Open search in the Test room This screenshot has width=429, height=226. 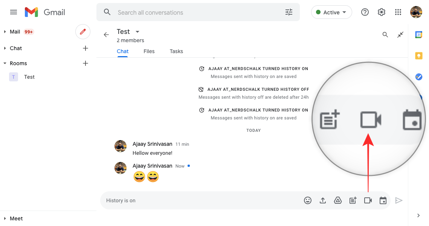click(x=385, y=35)
